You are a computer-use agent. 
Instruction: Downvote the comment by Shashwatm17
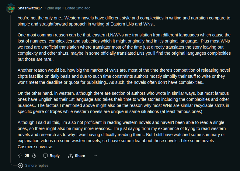pyautogui.click(x=34, y=156)
